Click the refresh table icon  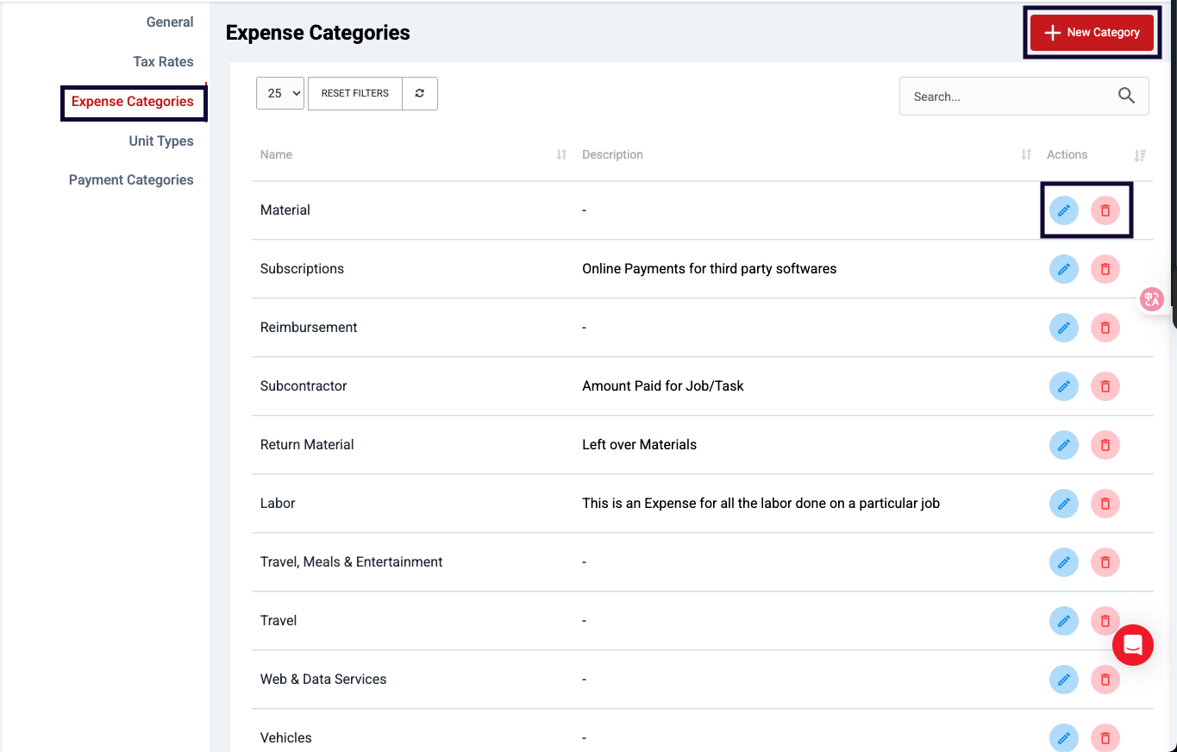click(x=420, y=93)
